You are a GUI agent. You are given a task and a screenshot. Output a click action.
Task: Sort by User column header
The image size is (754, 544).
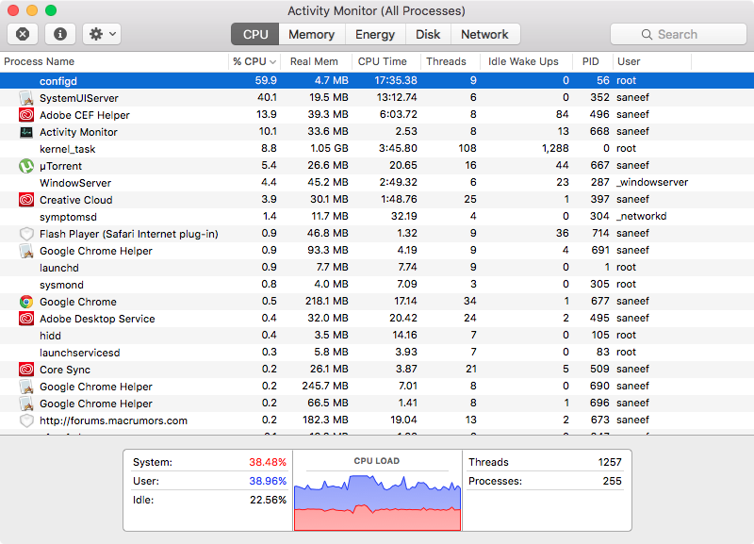click(x=629, y=61)
